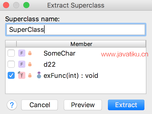Screen dimensions: 152x114
Task: Focus the Superclass name text field
Action: pos(76,30)
